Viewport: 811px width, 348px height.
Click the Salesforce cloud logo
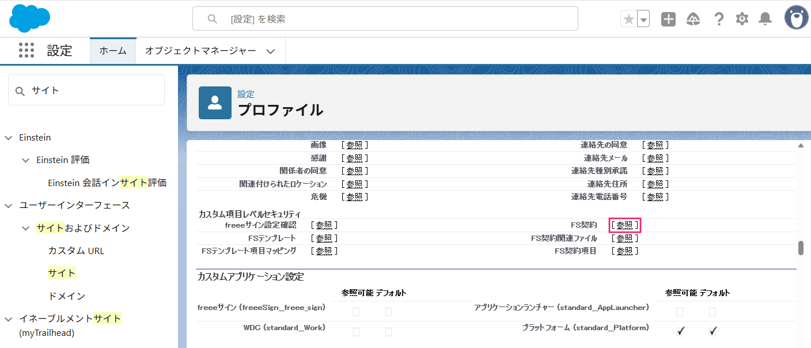tap(29, 18)
